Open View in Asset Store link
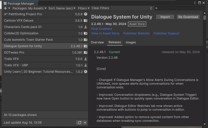Screen dimensions: 208x128 coord(105,33)
